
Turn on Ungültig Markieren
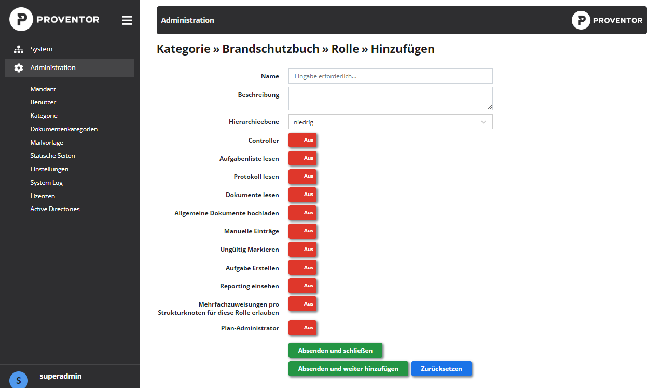pos(302,250)
